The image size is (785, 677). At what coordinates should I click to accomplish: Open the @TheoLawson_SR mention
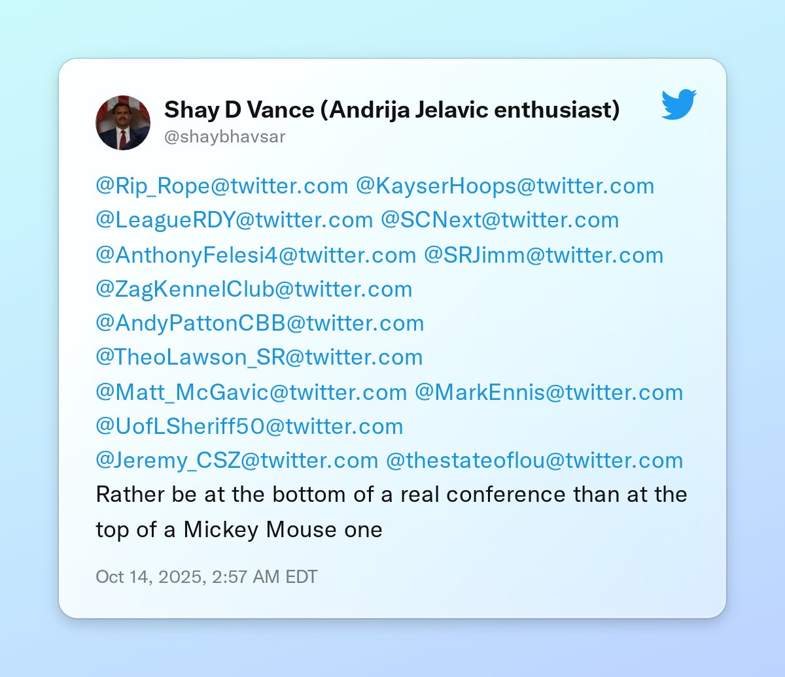259,357
